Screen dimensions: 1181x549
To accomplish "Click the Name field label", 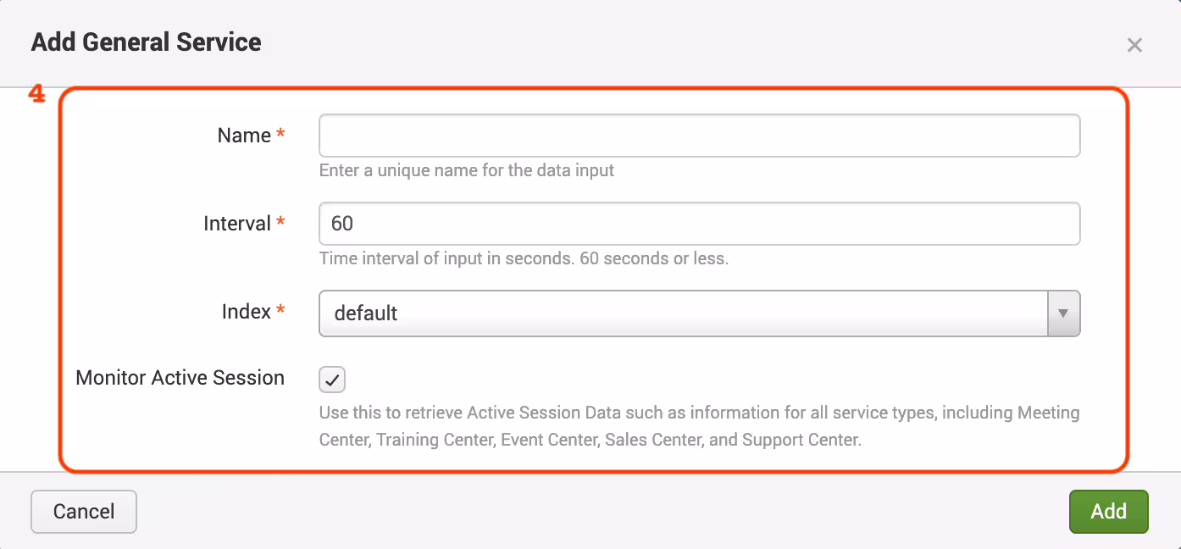I will point(244,136).
